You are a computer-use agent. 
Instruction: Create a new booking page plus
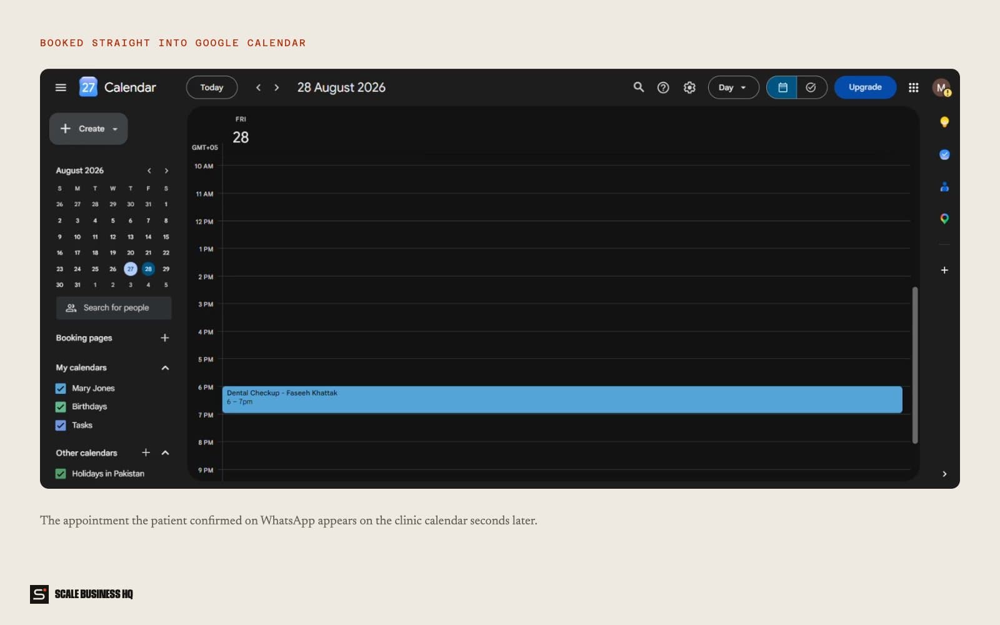(165, 337)
